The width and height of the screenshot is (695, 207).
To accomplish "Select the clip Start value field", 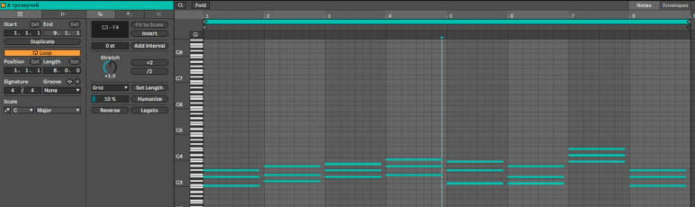I will click(23, 33).
